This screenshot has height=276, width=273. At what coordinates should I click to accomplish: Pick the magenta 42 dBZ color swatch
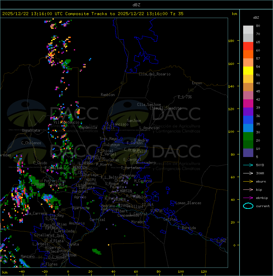[x=248, y=103]
